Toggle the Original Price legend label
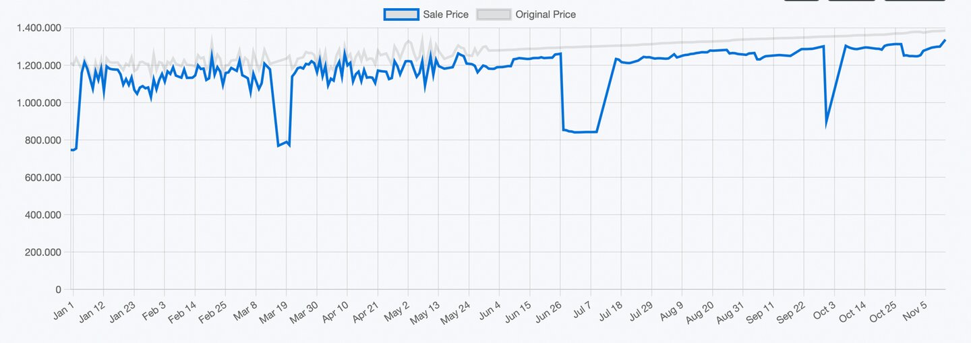 point(545,14)
